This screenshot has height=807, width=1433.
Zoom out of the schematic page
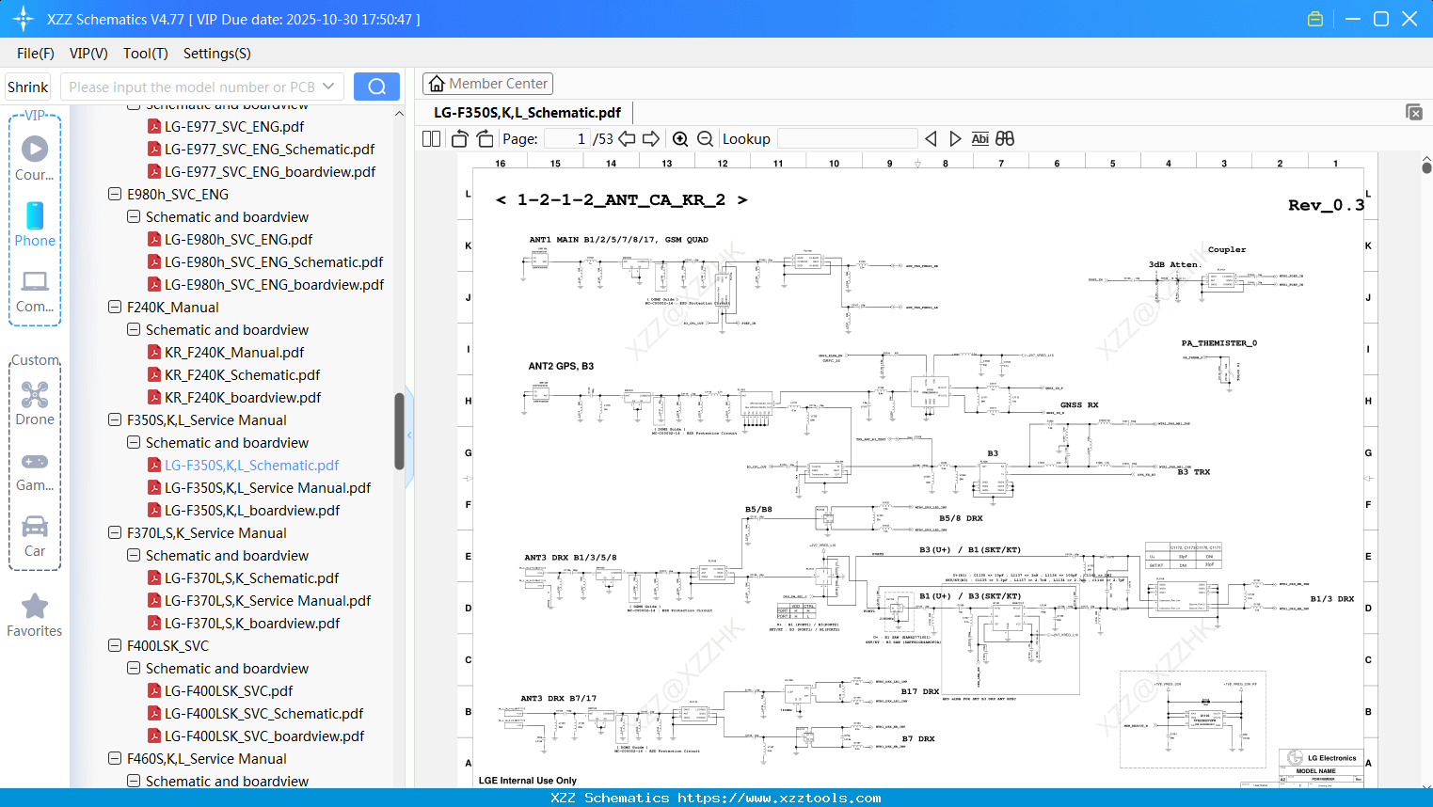(x=705, y=138)
